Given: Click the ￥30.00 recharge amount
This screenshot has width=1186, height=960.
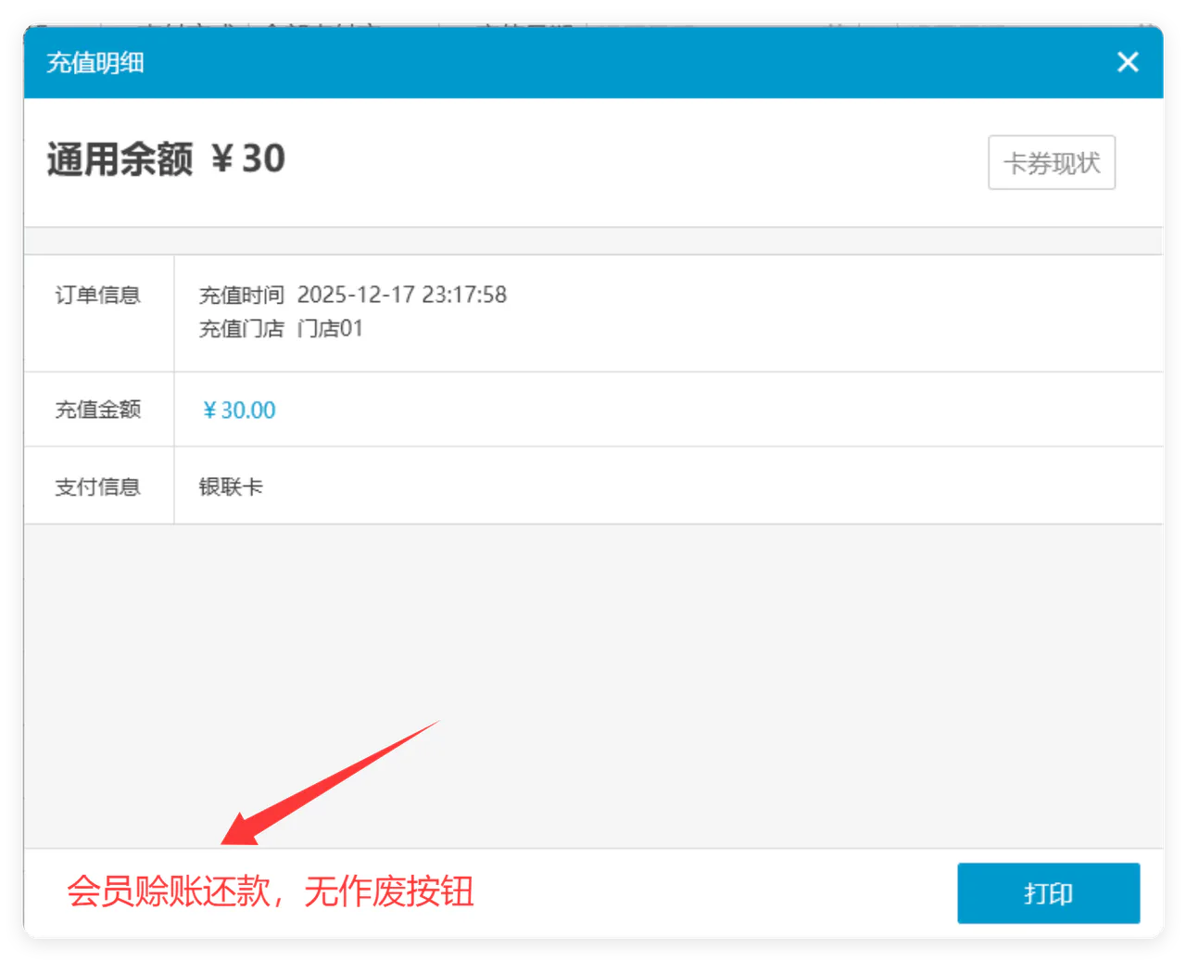Looking at the screenshot, I should click(239, 410).
